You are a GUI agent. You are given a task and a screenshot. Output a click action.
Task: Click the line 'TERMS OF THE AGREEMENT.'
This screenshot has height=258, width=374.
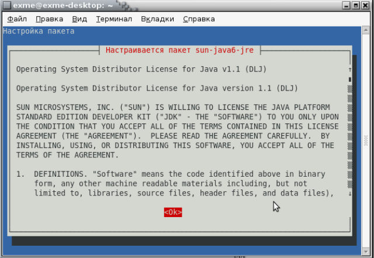(x=67, y=155)
